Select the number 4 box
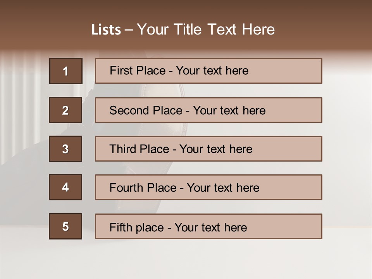This screenshot has width=372, height=279. tap(65, 187)
